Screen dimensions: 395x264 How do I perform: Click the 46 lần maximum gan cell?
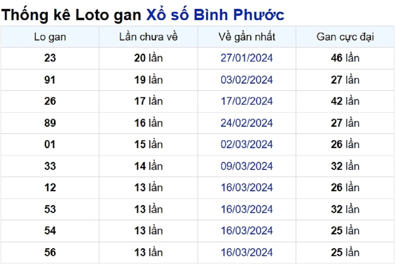coord(345,58)
